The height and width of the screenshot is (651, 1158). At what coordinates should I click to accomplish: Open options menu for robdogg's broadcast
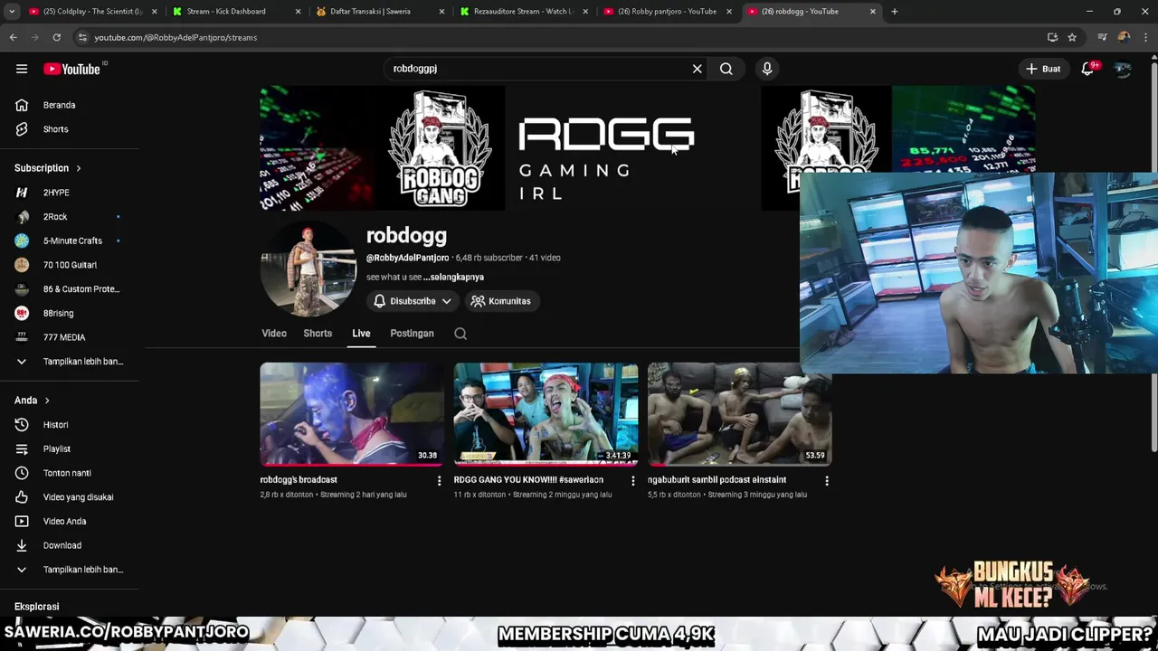coord(439,481)
